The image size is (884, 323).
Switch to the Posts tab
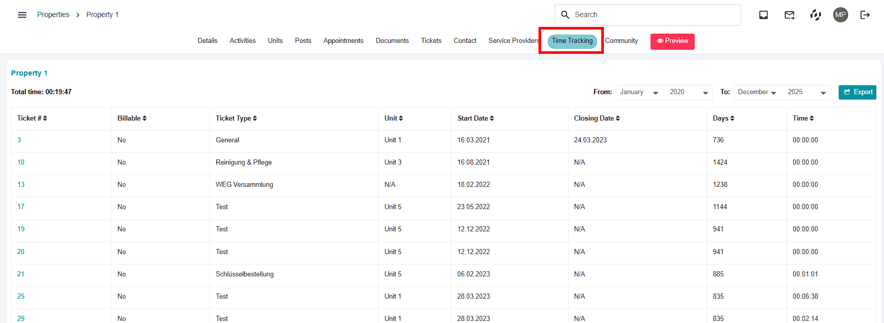[303, 41]
